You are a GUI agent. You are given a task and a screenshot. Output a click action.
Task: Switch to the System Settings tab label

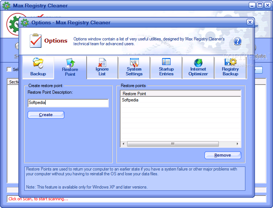pyautogui.click(x=134, y=71)
